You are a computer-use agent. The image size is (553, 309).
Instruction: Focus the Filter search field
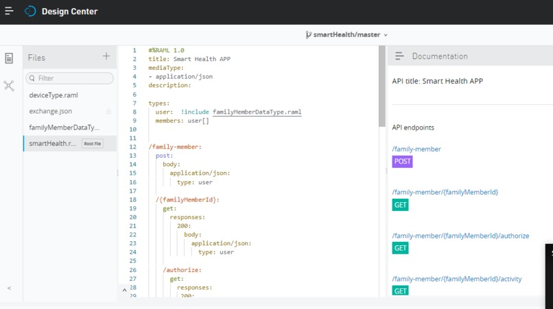point(69,78)
